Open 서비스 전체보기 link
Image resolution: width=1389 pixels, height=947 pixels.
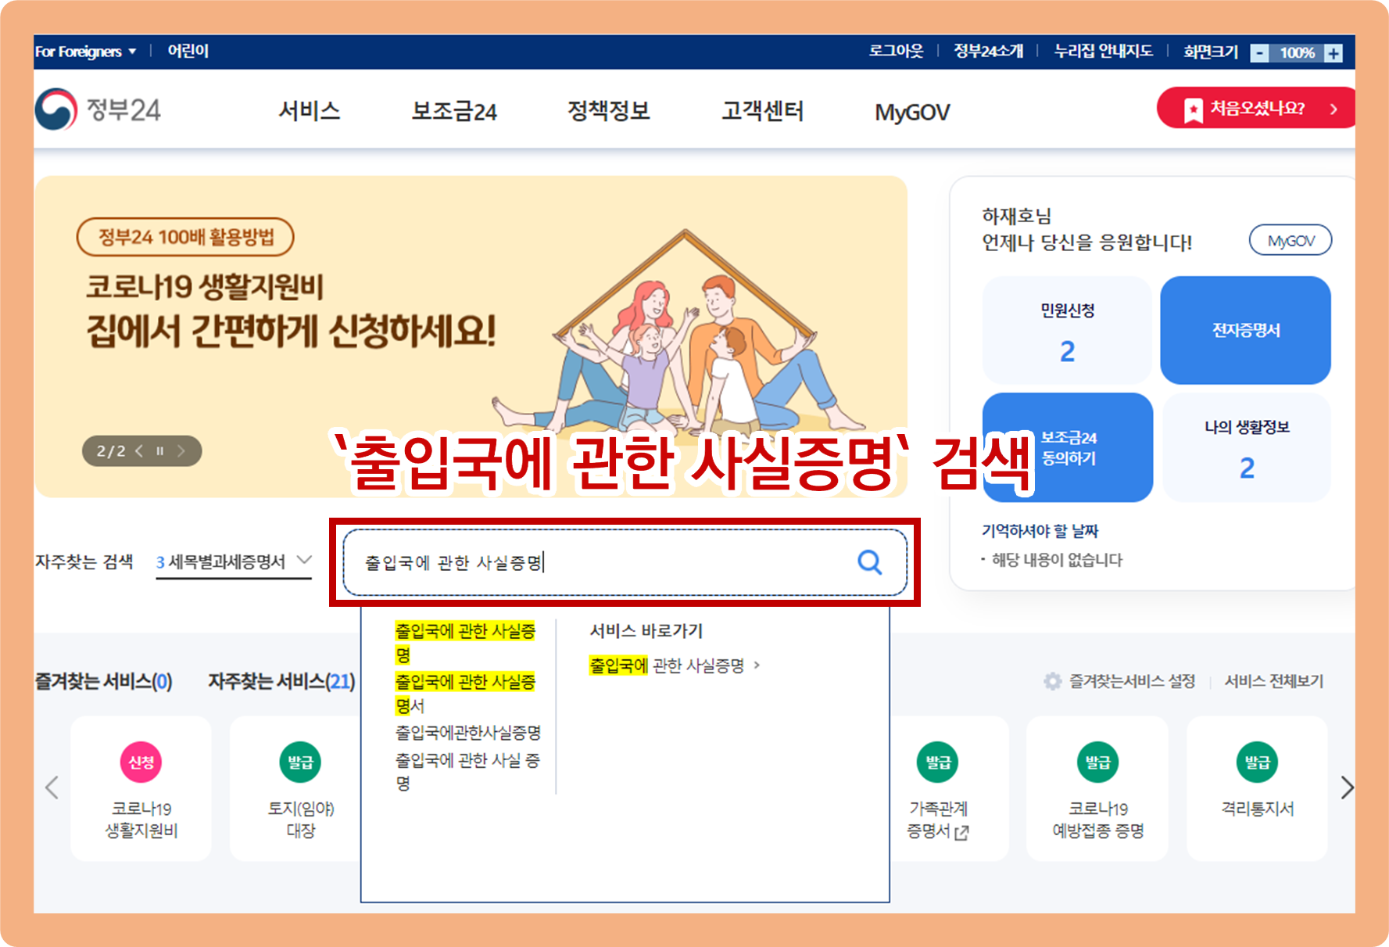coord(1273,681)
